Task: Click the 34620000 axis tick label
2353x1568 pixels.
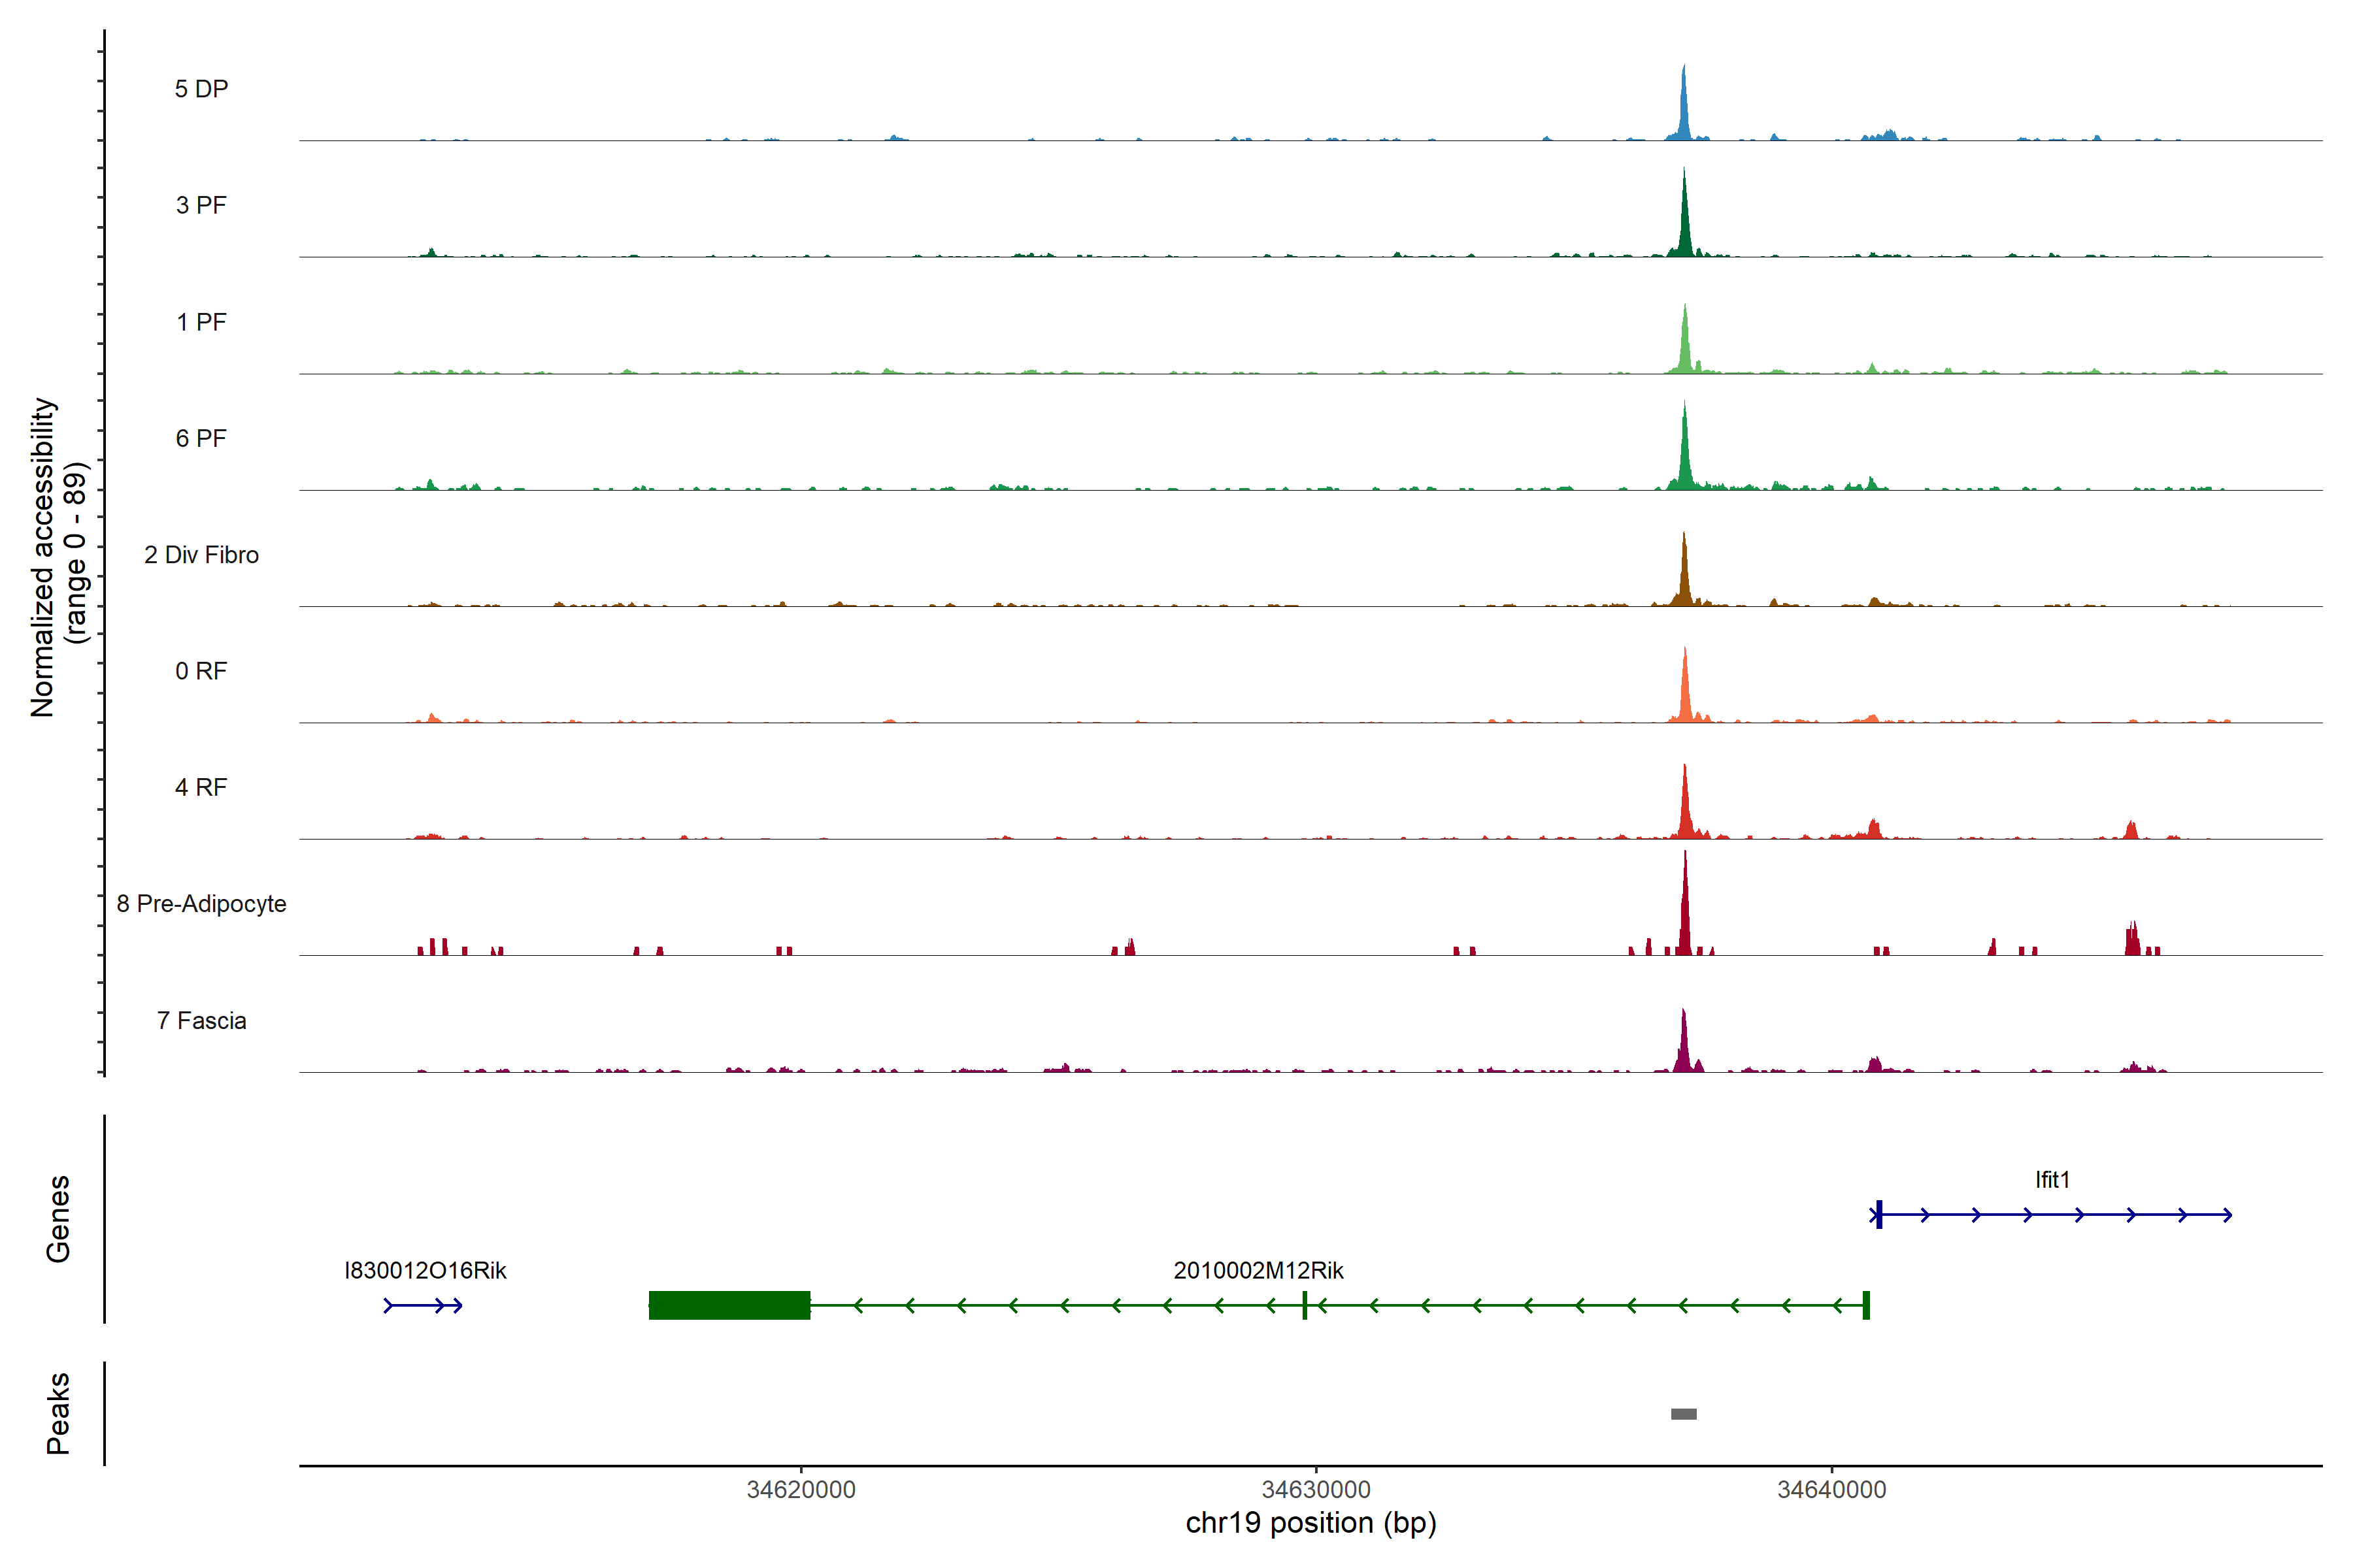Action: point(800,1489)
